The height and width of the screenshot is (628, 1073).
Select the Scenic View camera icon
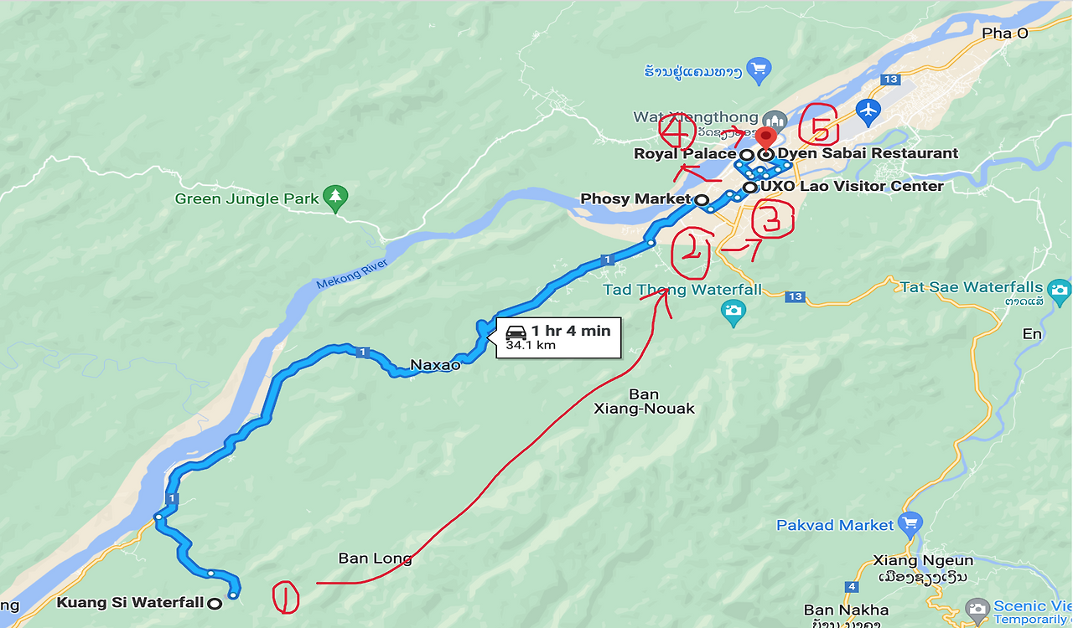[977, 609]
